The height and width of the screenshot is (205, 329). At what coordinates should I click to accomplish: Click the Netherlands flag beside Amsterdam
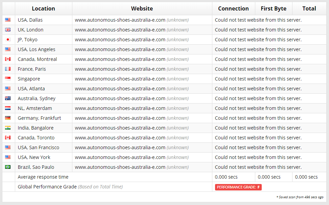tap(8, 108)
